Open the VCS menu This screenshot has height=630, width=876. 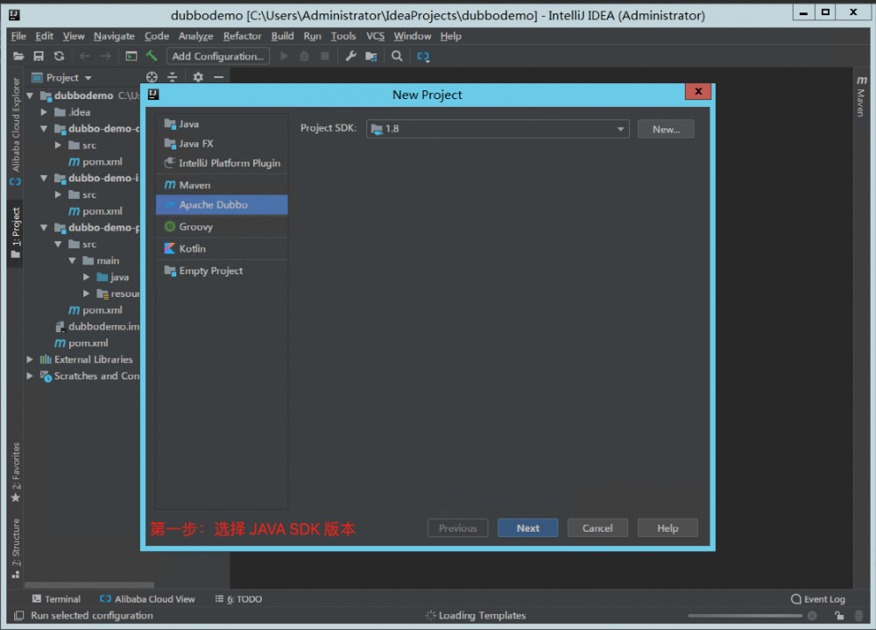(x=375, y=36)
